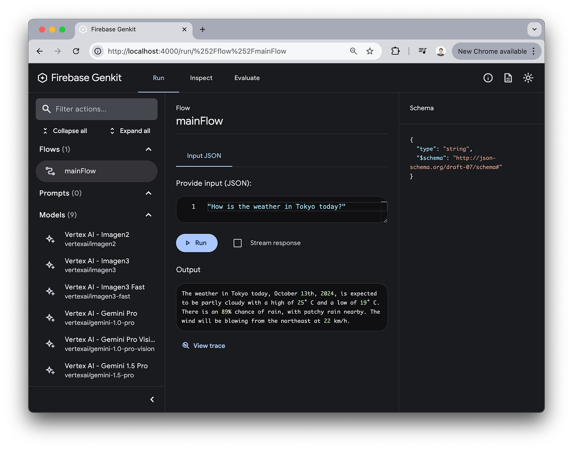Toggle the light/dark theme sun icon
Image resolution: width=573 pixels, height=450 pixels.
tap(528, 78)
